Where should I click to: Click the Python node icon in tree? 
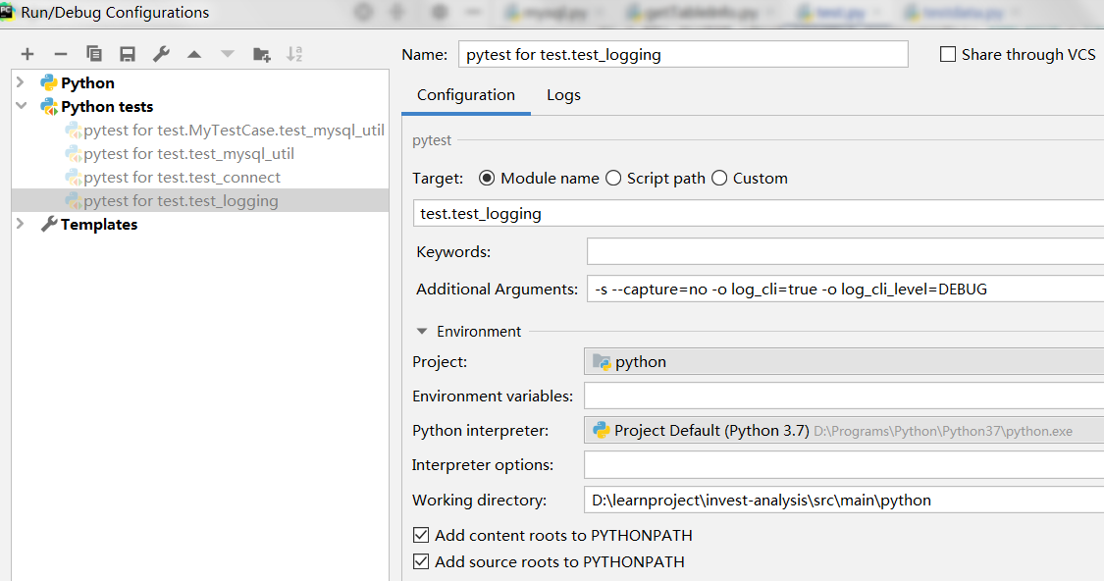49,83
